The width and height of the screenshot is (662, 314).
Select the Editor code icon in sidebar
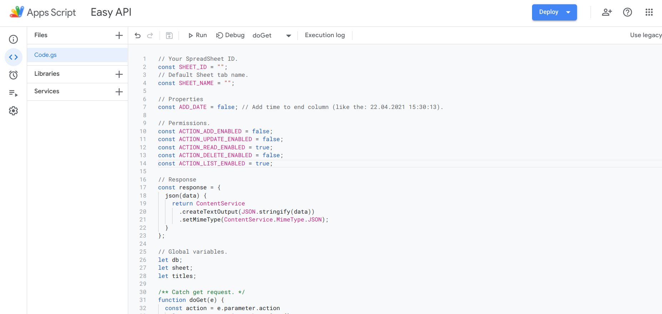pyautogui.click(x=13, y=57)
